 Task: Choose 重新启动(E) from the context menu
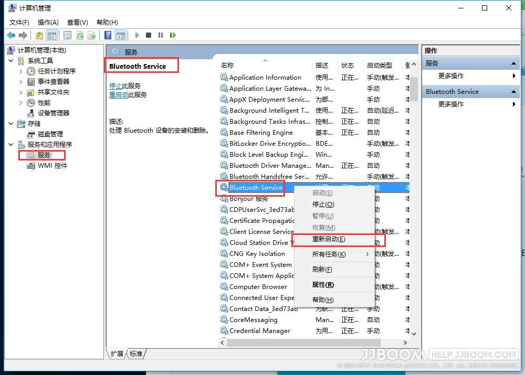pyautogui.click(x=329, y=239)
